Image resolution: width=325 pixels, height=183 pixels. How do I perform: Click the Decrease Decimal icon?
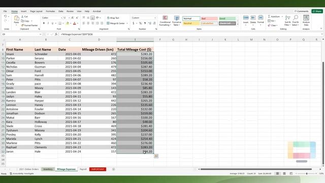[154, 23]
